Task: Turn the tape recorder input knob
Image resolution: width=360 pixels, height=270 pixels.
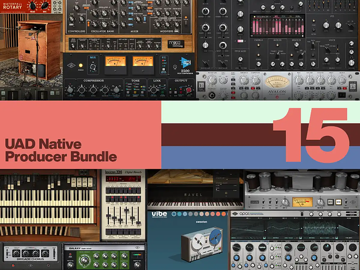Action: coord(284,202)
